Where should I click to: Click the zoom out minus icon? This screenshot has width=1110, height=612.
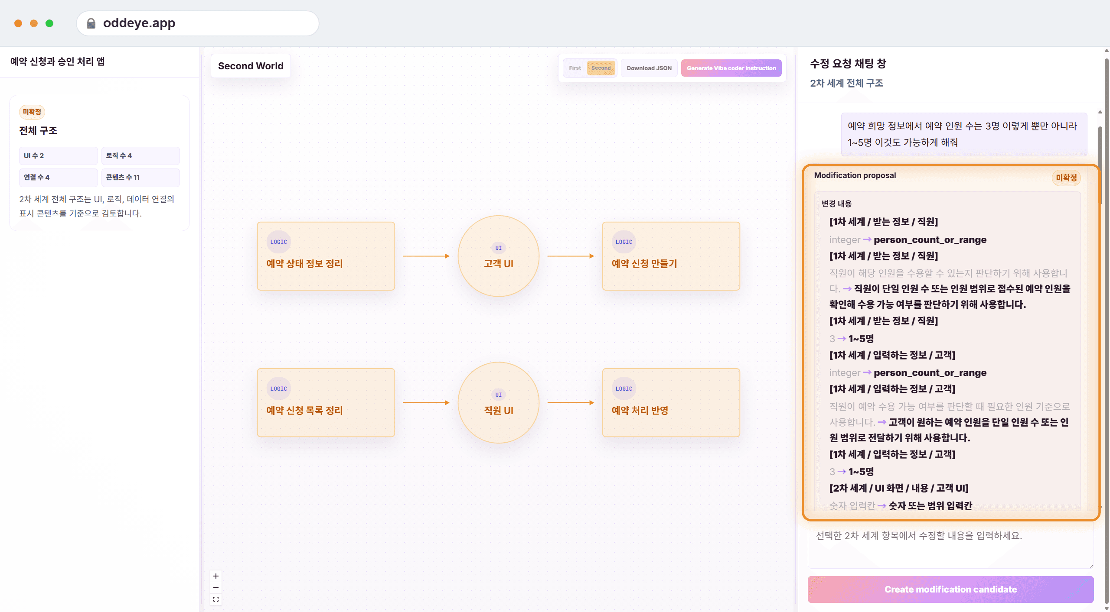[215, 588]
